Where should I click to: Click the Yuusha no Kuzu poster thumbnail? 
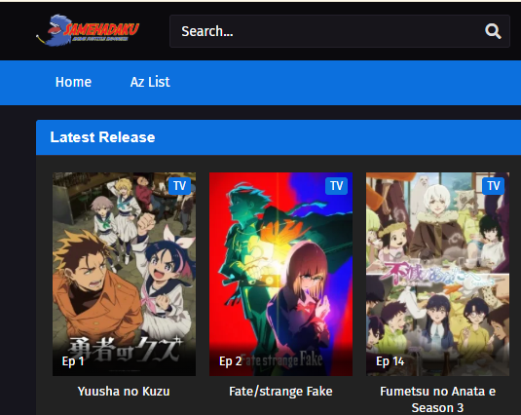[124, 274]
